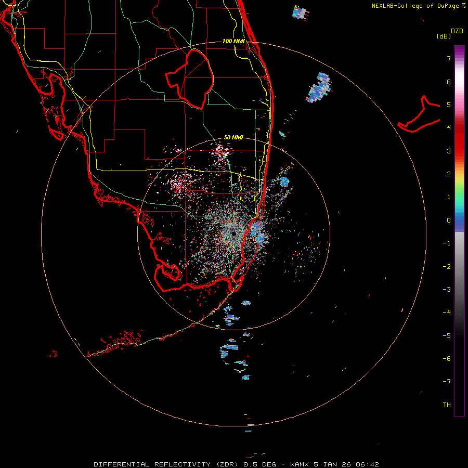Image resolution: width=468 pixels, height=468 pixels.
Task: Click the 5 value on color scale
Action: 449,105
